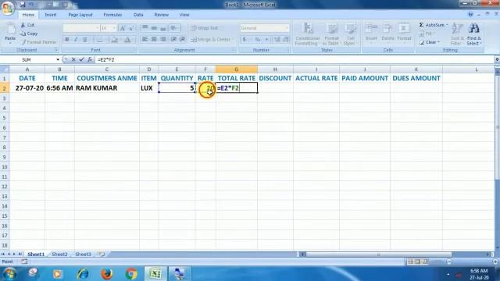The image size is (500, 281).
Task: Open the Page Layout tab
Action: coord(80,15)
